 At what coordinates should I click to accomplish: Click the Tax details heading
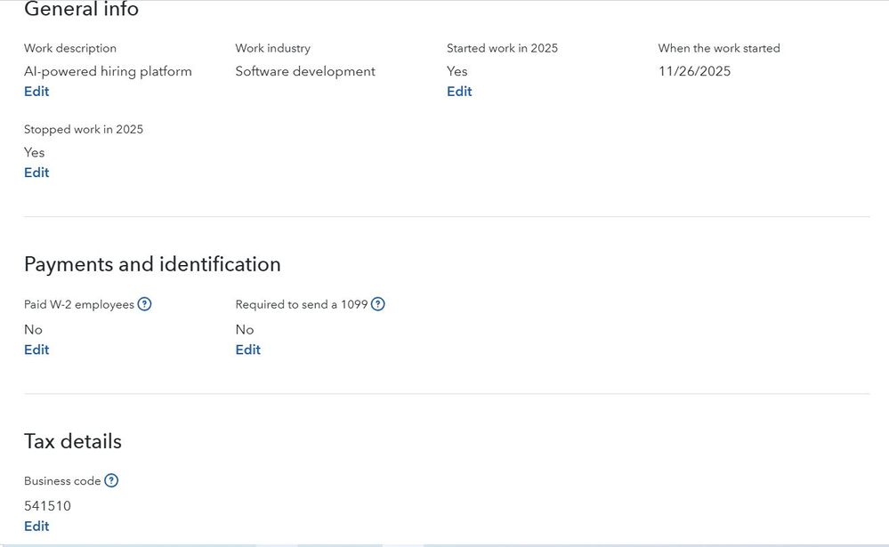point(73,442)
